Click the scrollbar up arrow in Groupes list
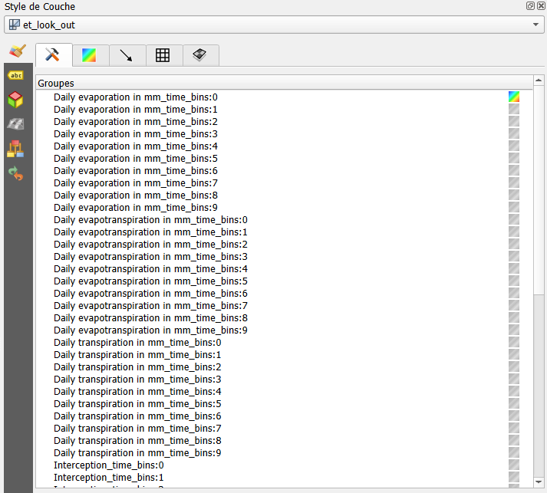The height and width of the screenshot is (493, 547). (x=539, y=81)
